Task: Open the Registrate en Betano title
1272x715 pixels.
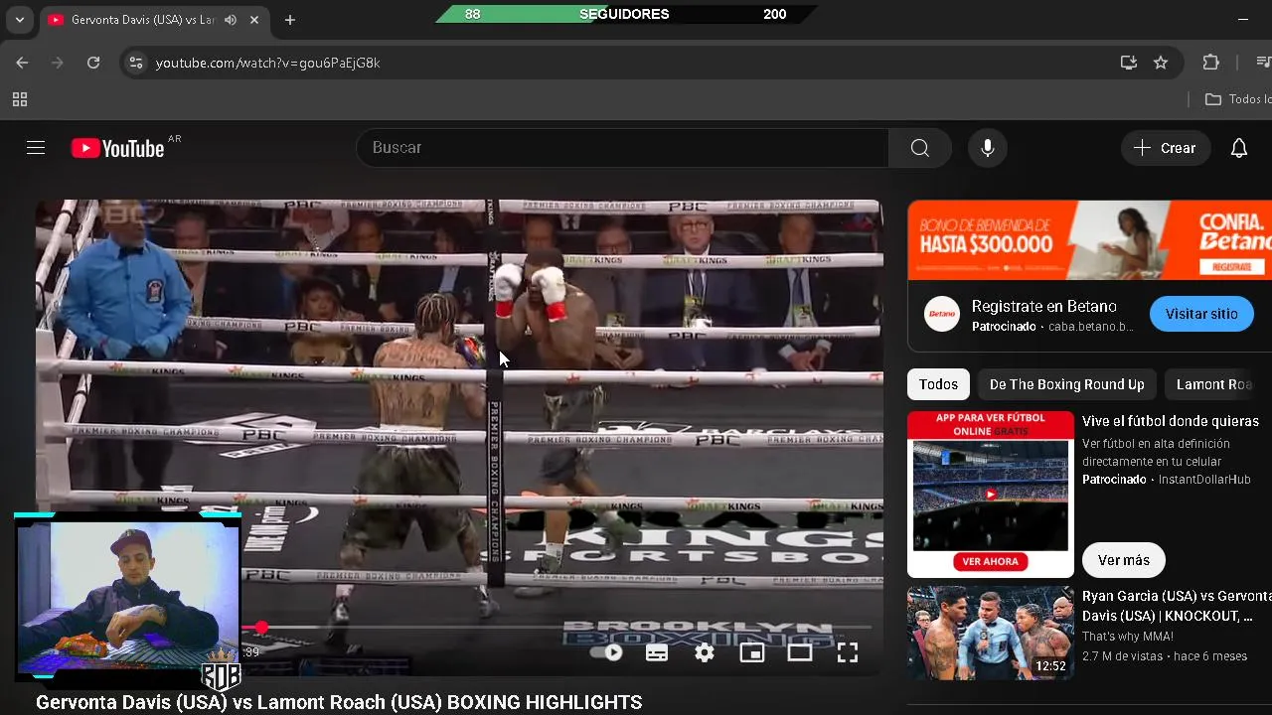Action: coord(1044,306)
